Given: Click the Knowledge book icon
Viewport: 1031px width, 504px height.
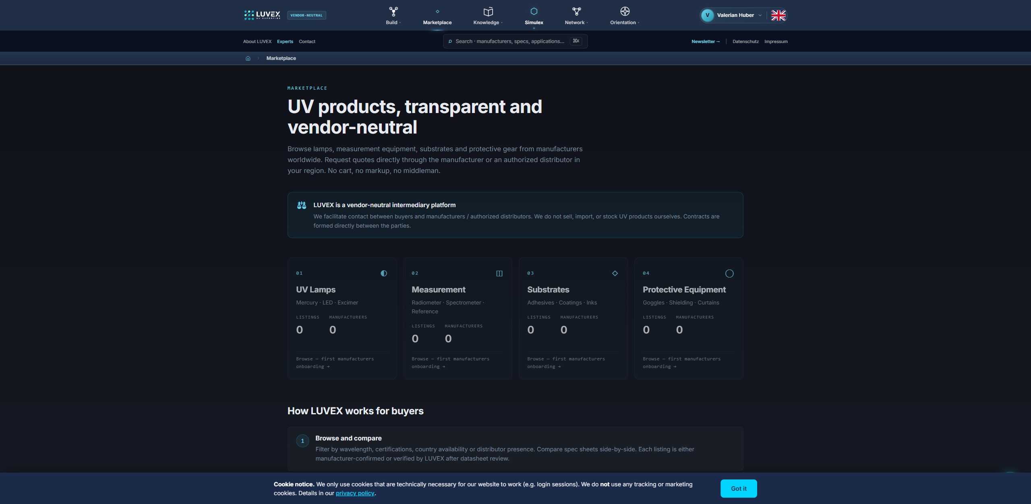Looking at the screenshot, I should click(488, 11).
